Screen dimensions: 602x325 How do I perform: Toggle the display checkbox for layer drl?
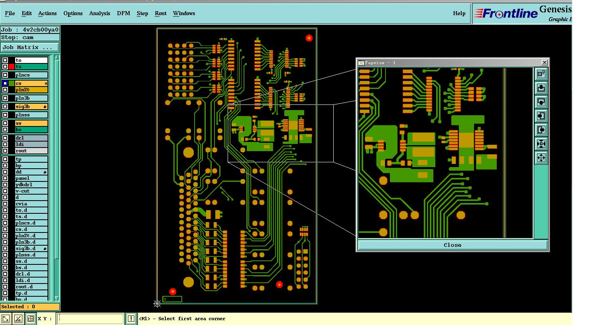(5, 138)
